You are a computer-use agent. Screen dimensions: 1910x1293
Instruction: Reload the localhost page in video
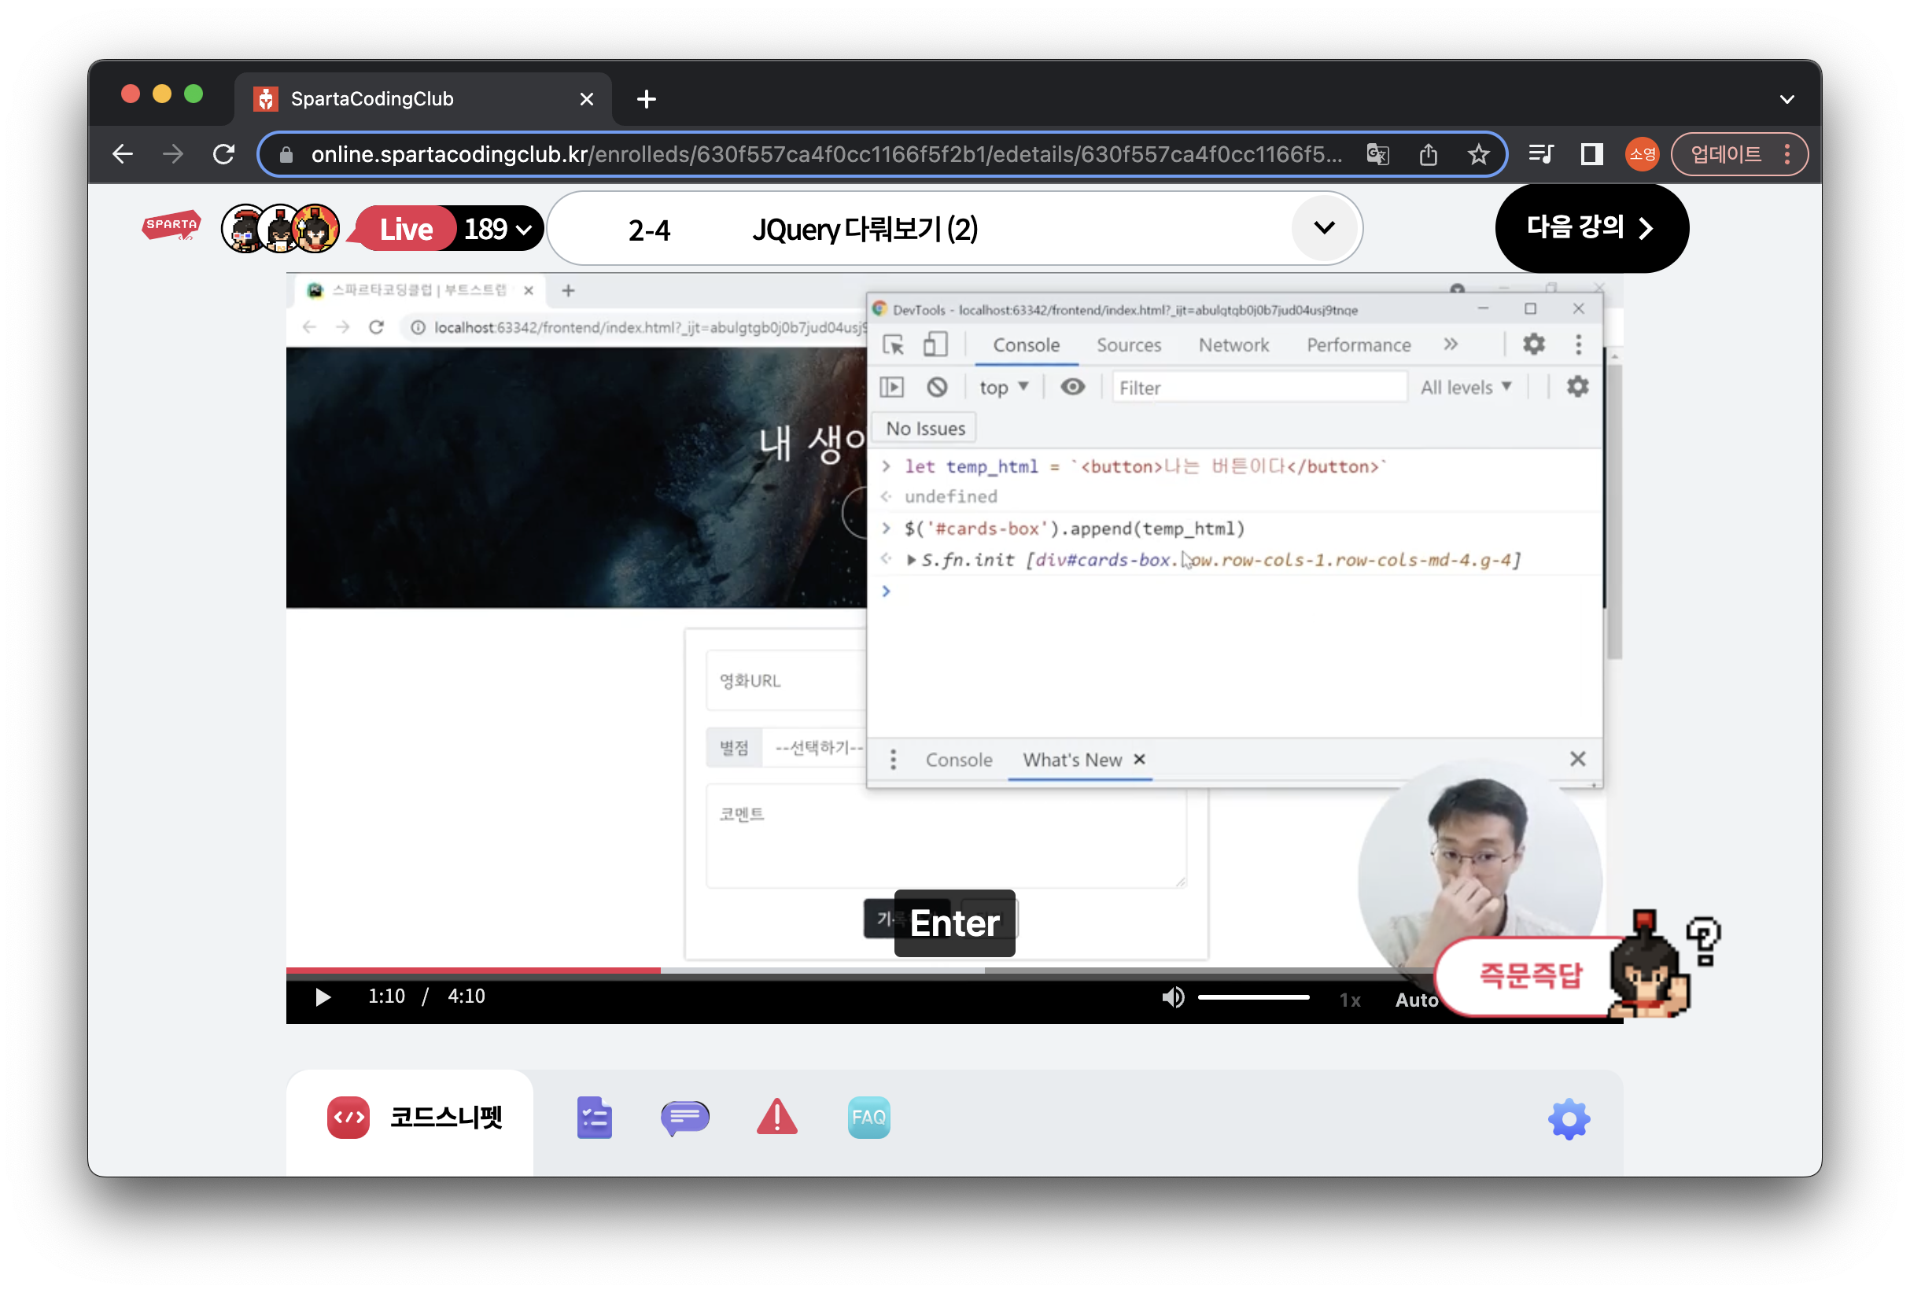(376, 327)
